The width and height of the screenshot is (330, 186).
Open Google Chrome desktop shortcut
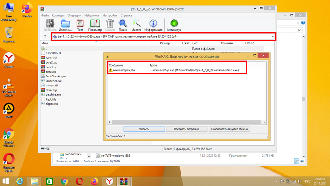9,138
